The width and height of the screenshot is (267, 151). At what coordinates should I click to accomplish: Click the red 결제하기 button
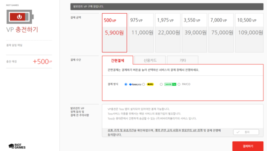[248, 146]
